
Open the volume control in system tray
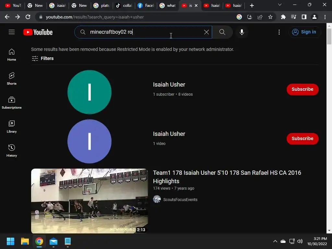[300, 241]
